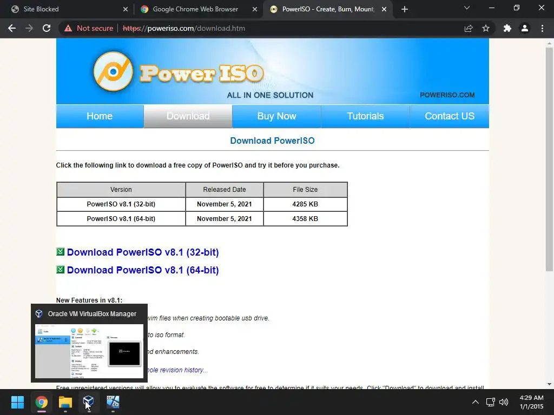Image resolution: width=554 pixels, height=415 pixels.
Task: Open the Contact US navigation menu
Action: click(x=450, y=116)
